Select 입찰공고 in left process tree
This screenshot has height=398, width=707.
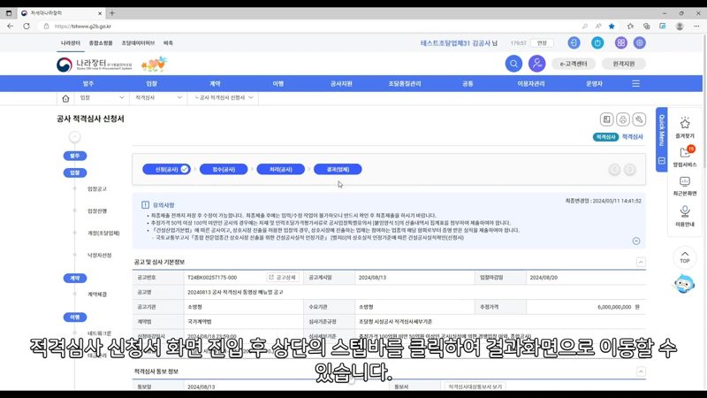(97, 188)
